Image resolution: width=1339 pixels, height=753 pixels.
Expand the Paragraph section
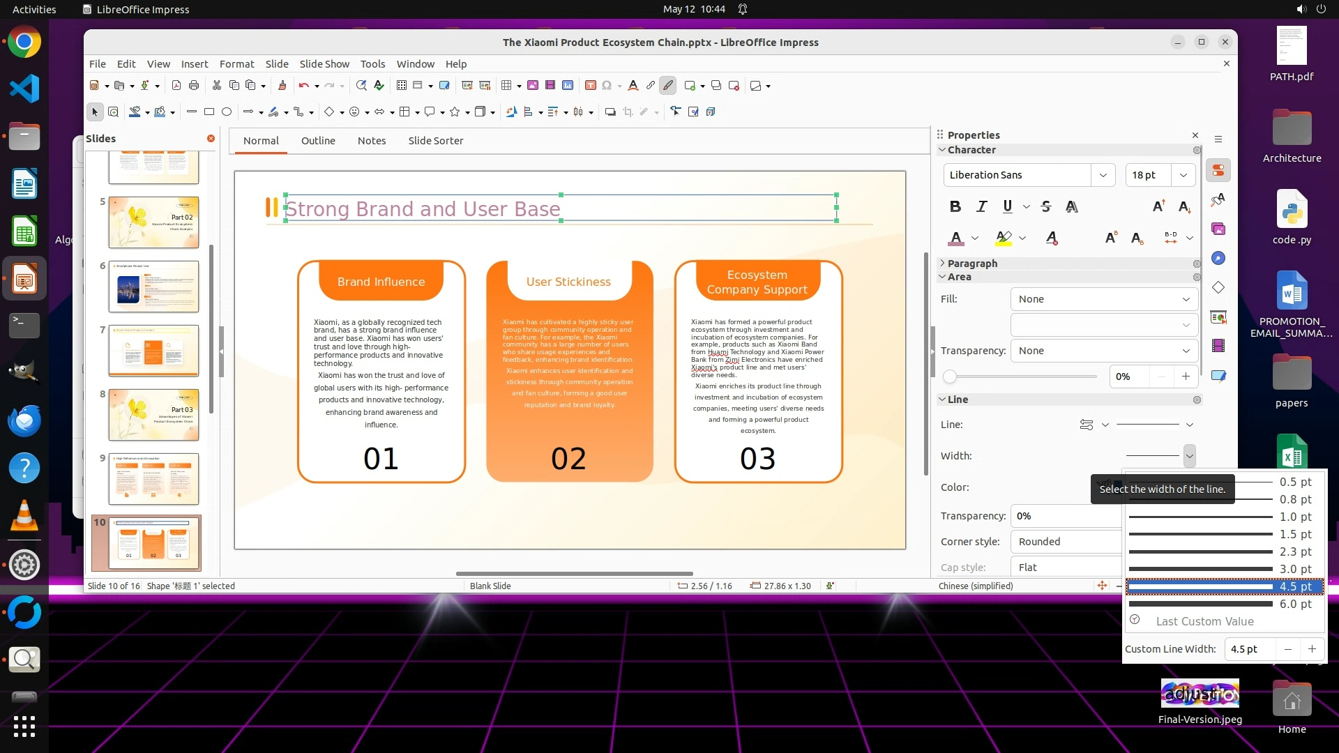click(x=972, y=264)
